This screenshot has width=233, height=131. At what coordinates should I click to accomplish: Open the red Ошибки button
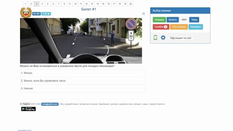161,27
